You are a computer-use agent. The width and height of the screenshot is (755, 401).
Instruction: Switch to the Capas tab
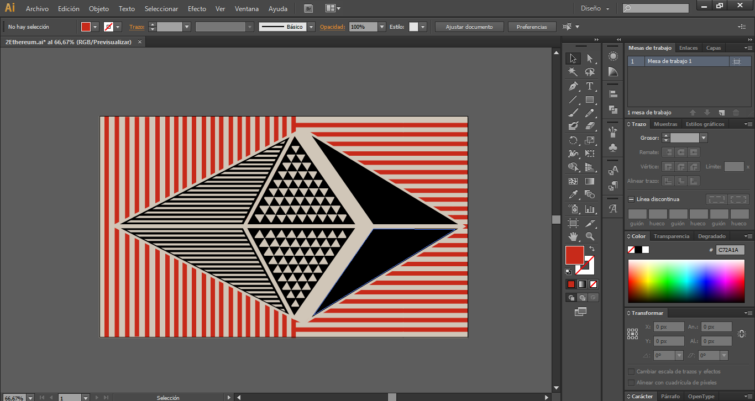click(x=714, y=48)
